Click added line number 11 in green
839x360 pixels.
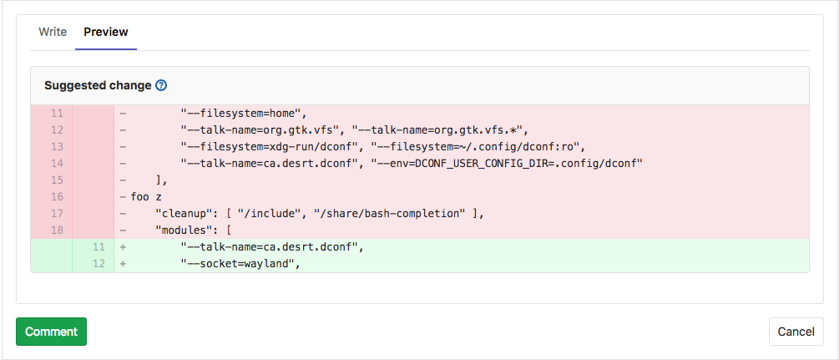pyautogui.click(x=99, y=246)
